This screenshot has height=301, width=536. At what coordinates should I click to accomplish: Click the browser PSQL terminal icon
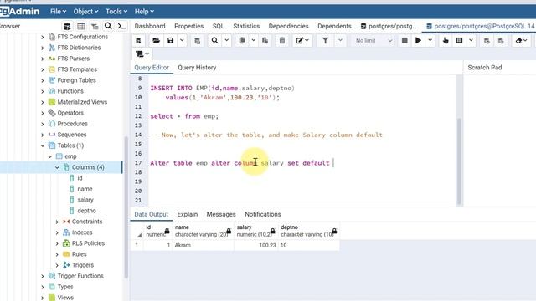pos(121,26)
